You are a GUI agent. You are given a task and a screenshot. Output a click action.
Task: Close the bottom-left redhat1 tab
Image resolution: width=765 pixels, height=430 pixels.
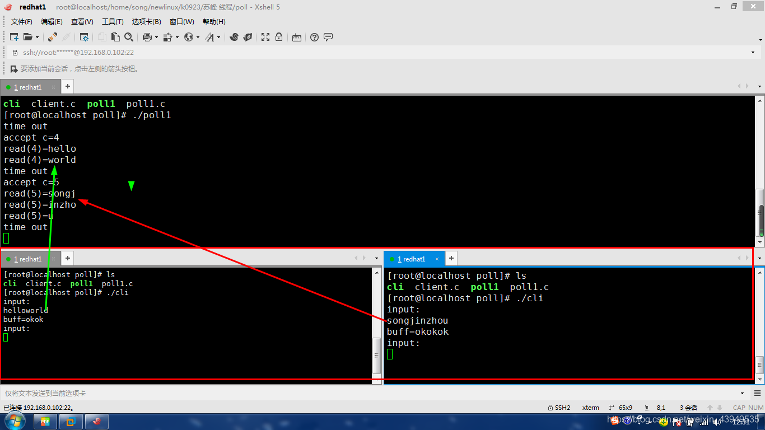pos(54,259)
